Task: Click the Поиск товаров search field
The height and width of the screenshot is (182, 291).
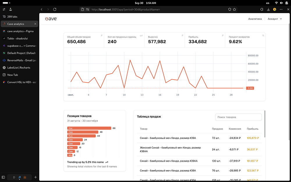Action: 238,117
